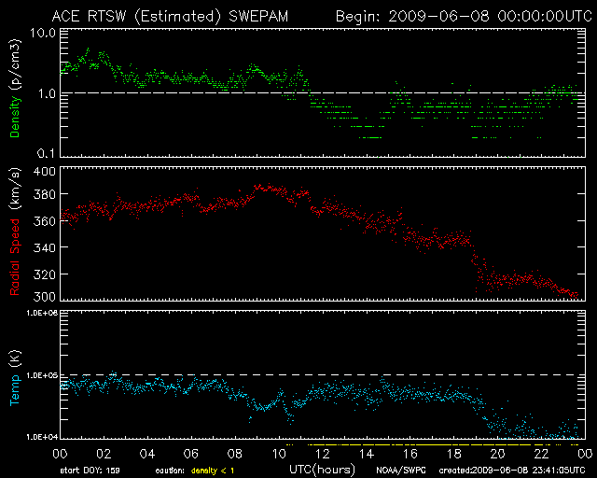Click the '10' hour label on time axis
Screen dimensions: 597x478
[x=279, y=454]
